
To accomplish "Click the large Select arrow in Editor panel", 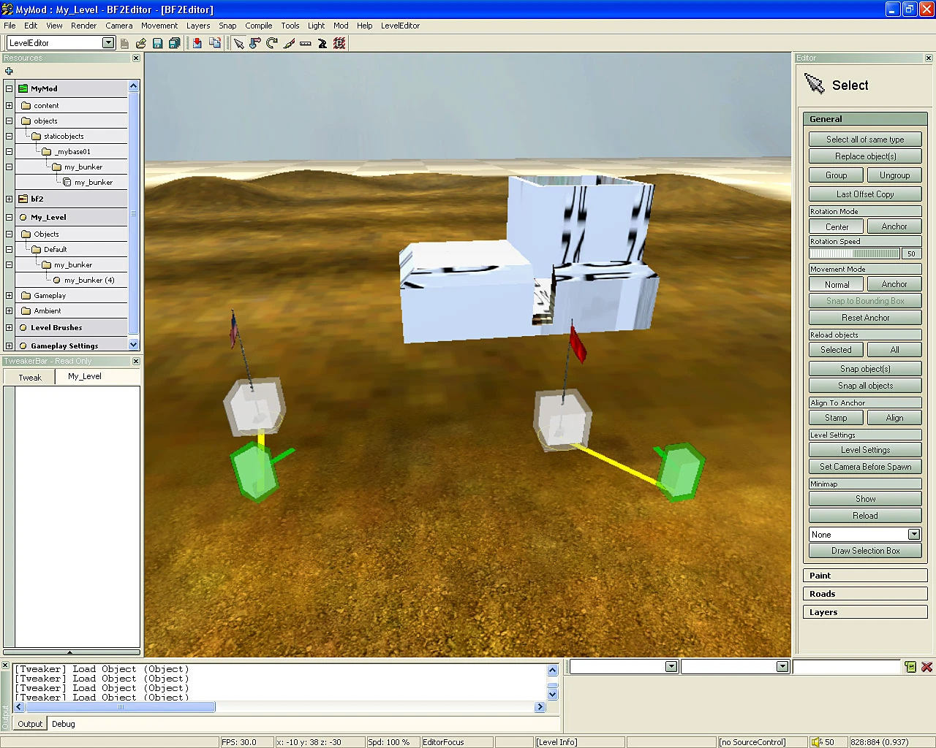I will tap(814, 84).
